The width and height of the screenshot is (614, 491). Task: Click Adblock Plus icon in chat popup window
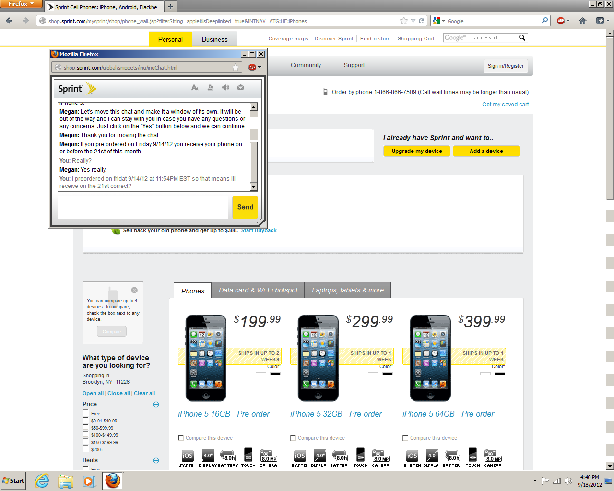coord(252,67)
